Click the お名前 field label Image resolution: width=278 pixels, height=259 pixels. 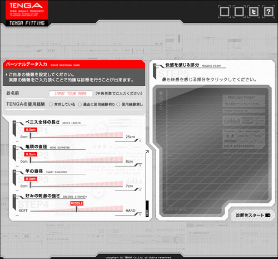click(x=13, y=93)
